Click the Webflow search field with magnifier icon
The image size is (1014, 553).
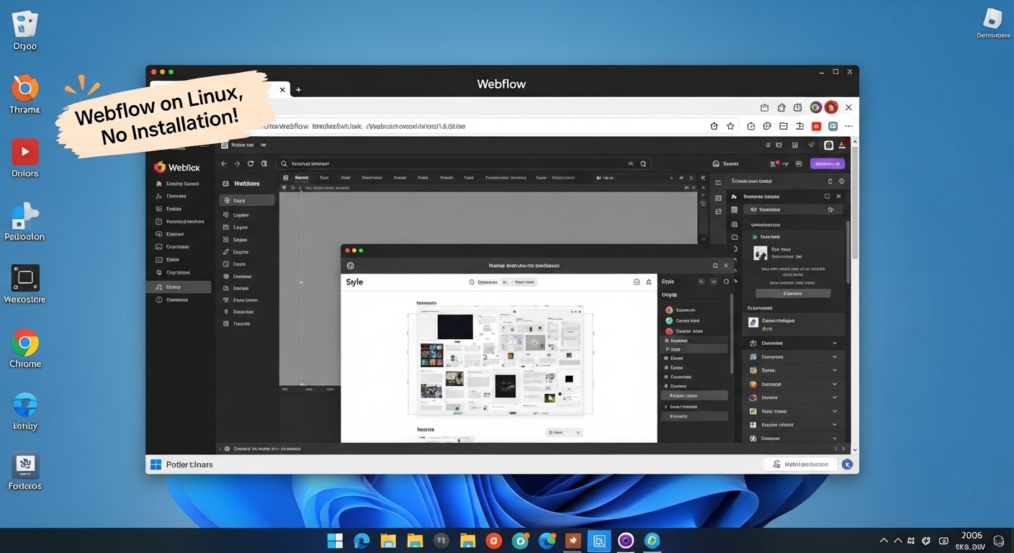(x=464, y=163)
